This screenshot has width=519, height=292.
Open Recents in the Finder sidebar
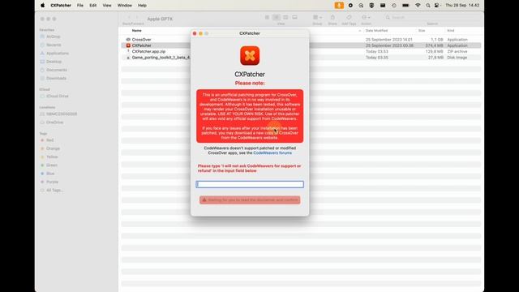point(54,45)
